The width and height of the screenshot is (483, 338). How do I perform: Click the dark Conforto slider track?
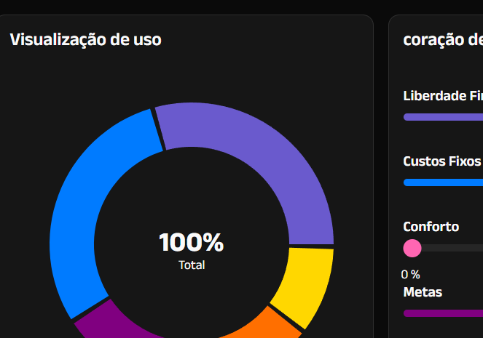(453, 249)
